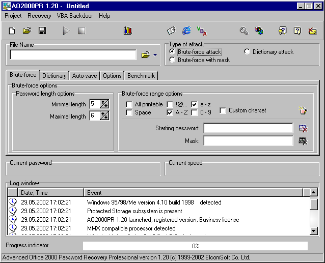Click the custom charset editor icon

[303, 110]
